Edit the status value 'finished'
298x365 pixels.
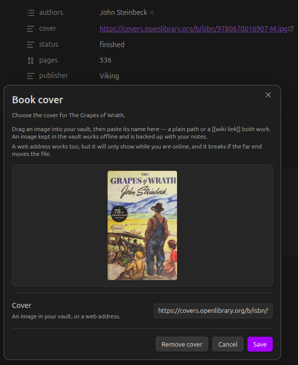[x=112, y=45]
